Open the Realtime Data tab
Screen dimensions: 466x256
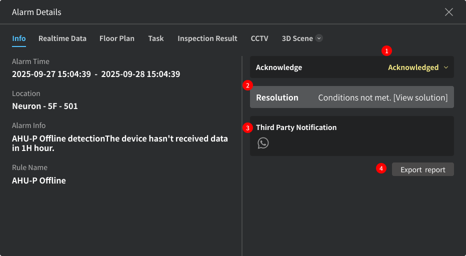tap(62, 38)
